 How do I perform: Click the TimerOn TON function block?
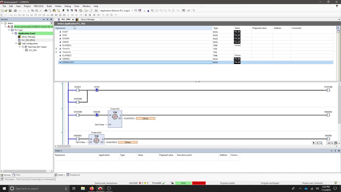115,119
